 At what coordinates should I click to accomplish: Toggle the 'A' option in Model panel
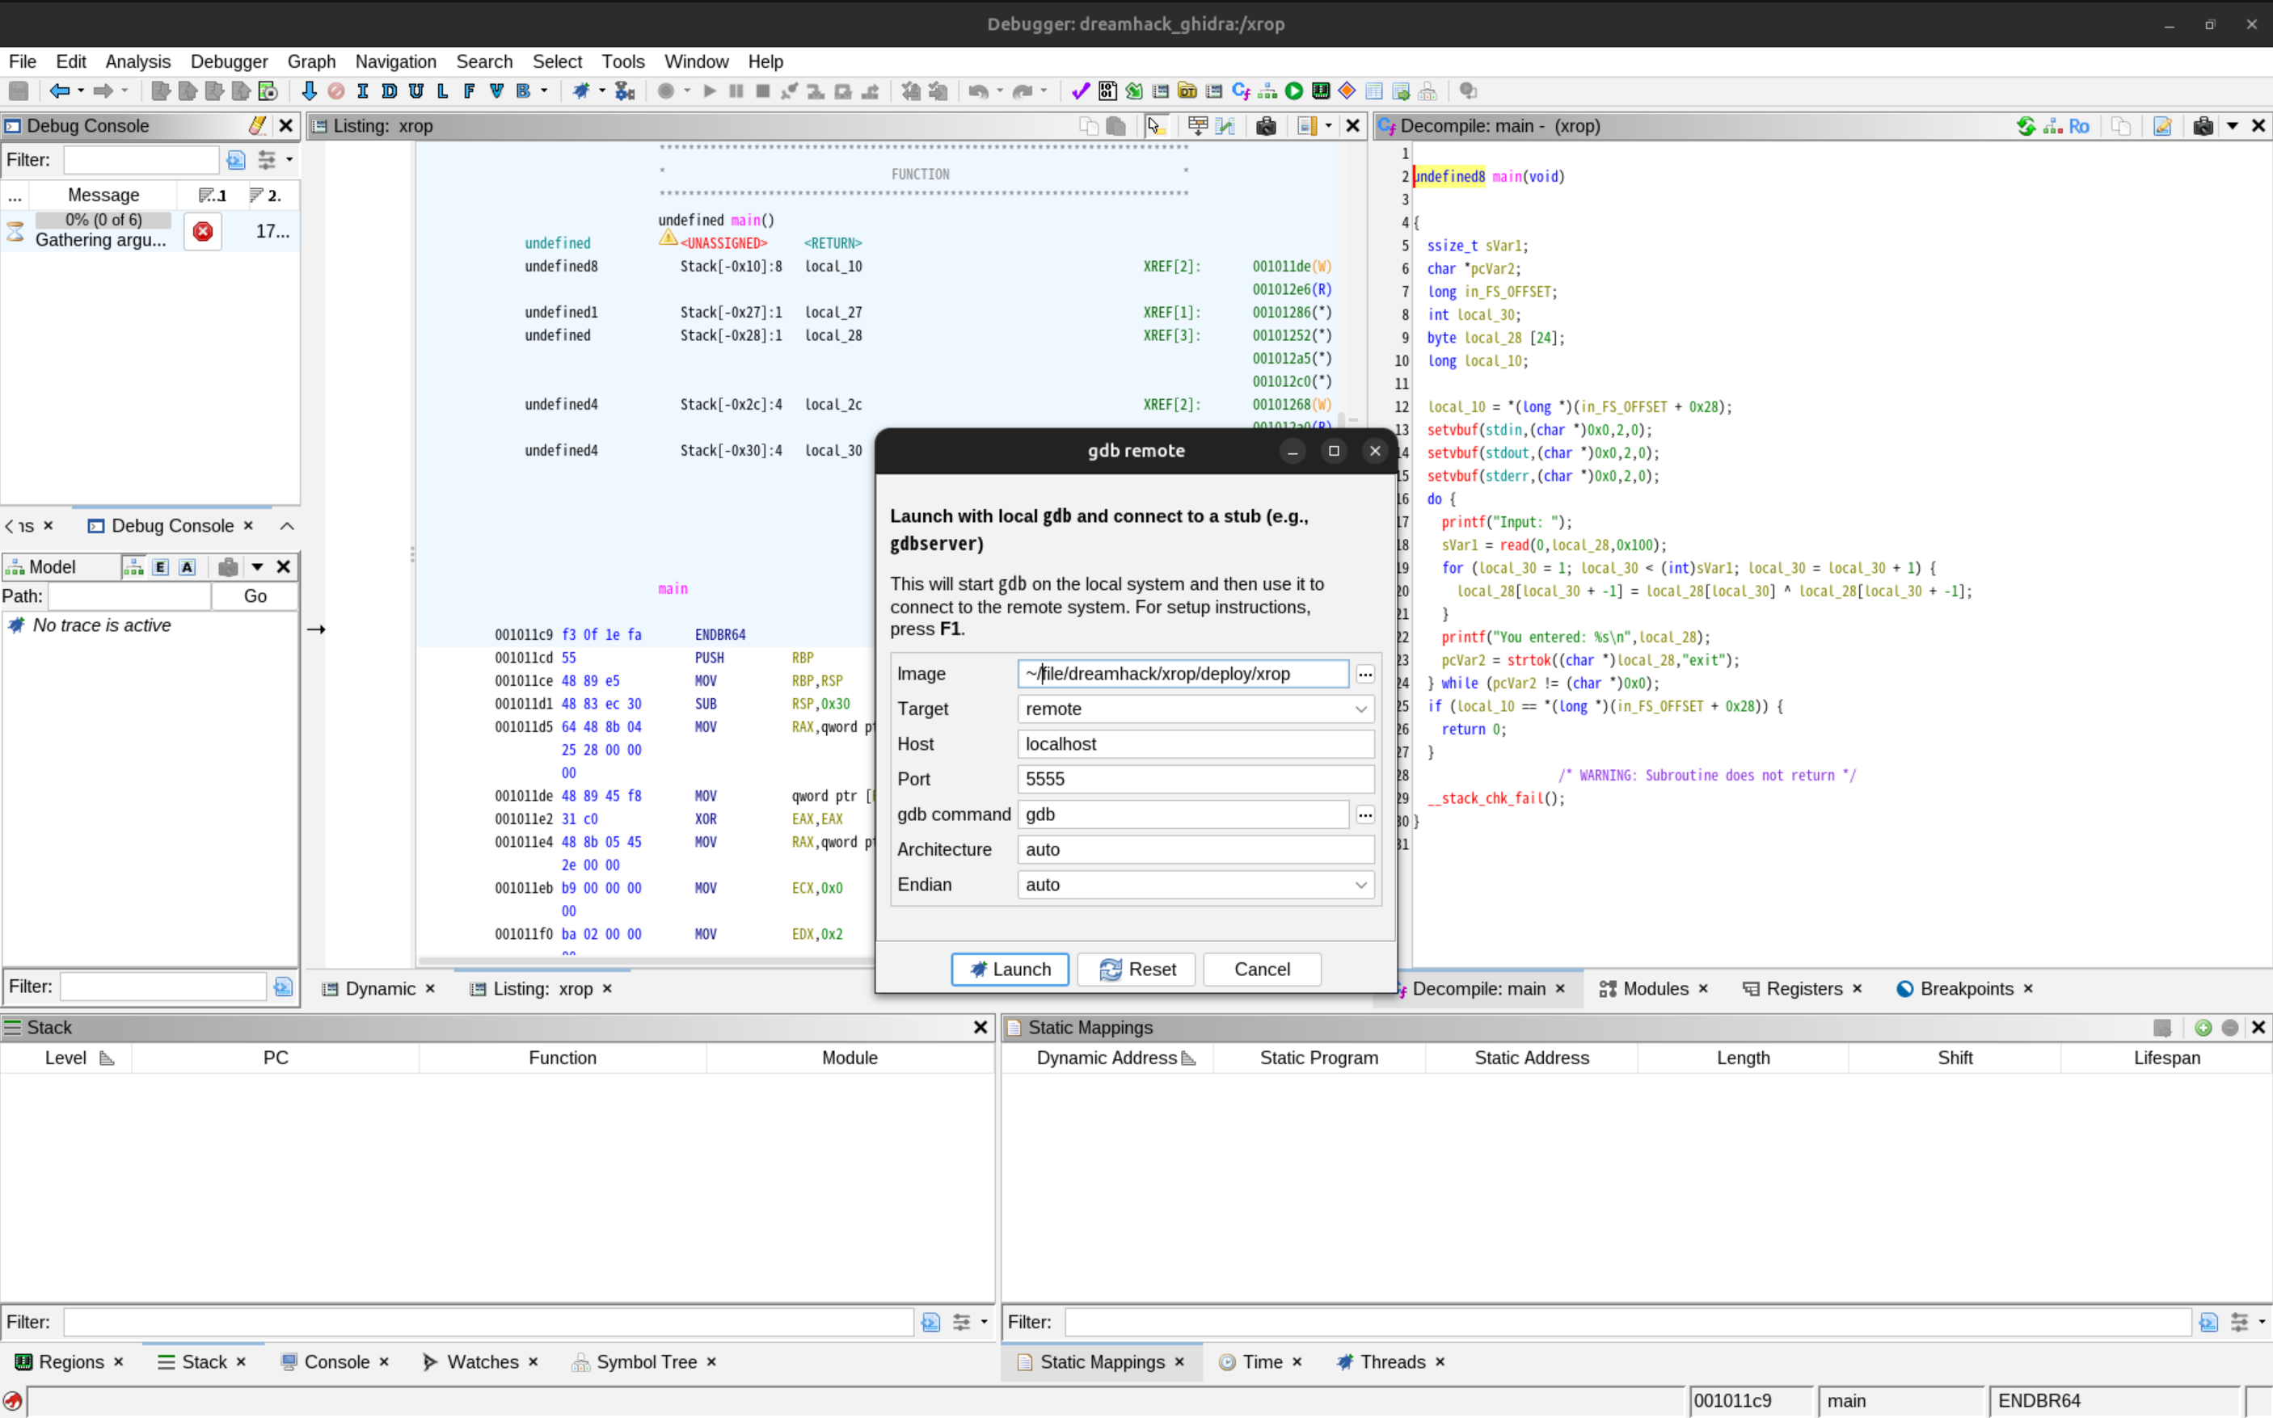(188, 566)
